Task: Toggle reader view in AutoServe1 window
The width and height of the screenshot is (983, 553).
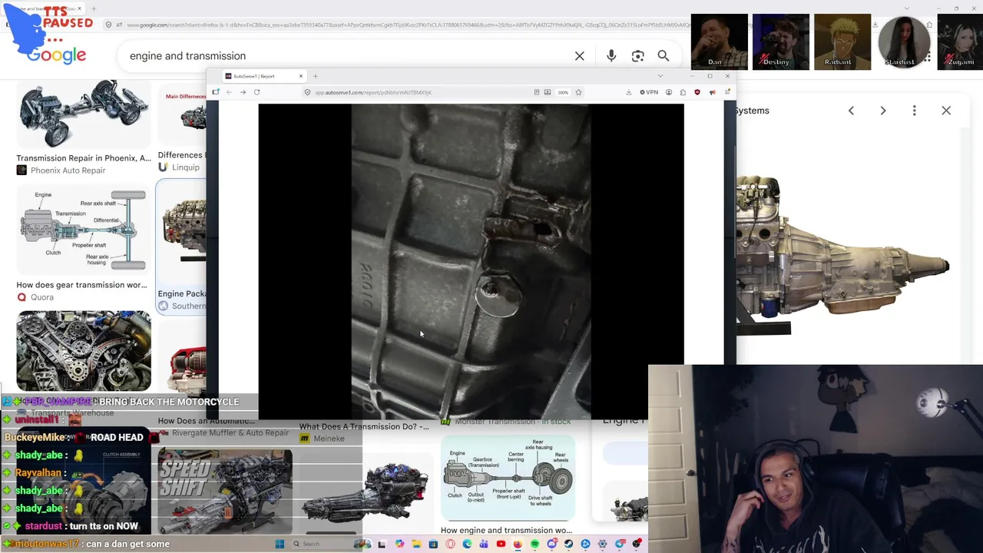Action: coord(537,92)
